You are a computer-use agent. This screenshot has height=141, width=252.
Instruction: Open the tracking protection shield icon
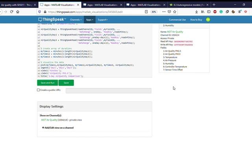39,12
